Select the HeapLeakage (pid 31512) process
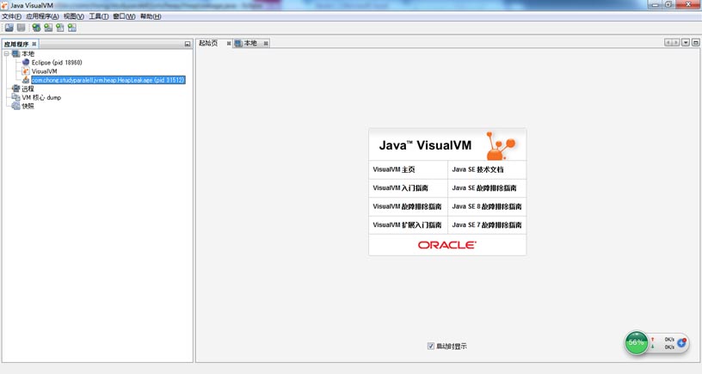 point(108,80)
